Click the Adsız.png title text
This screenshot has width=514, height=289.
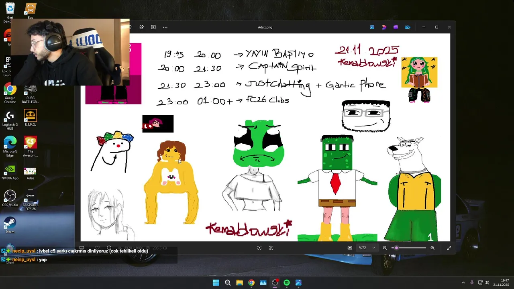click(x=265, y=27)
